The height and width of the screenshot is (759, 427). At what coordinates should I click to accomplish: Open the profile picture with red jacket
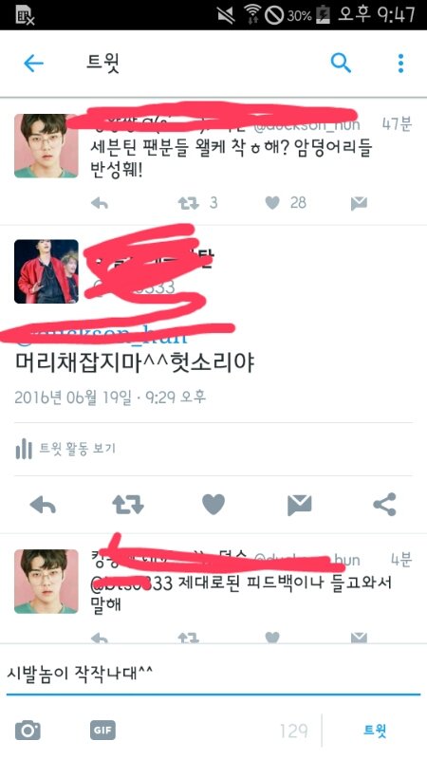(x=46, y=271)
